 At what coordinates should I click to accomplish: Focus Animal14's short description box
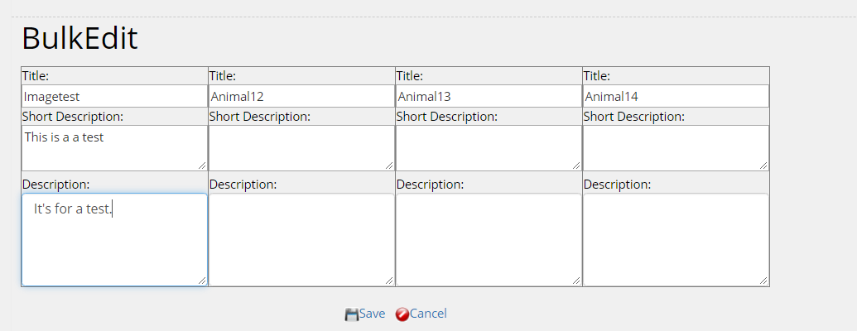(x=676, y=147)
